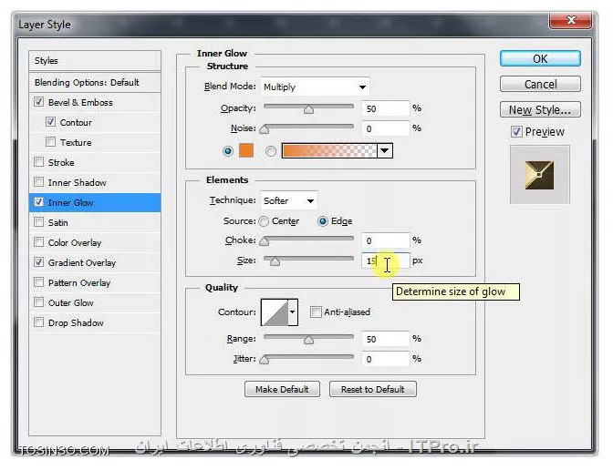Open the Blend Mode dropdown showing Multiply
Viewport: 613px width, 470px height.
(x=315, y=87)
